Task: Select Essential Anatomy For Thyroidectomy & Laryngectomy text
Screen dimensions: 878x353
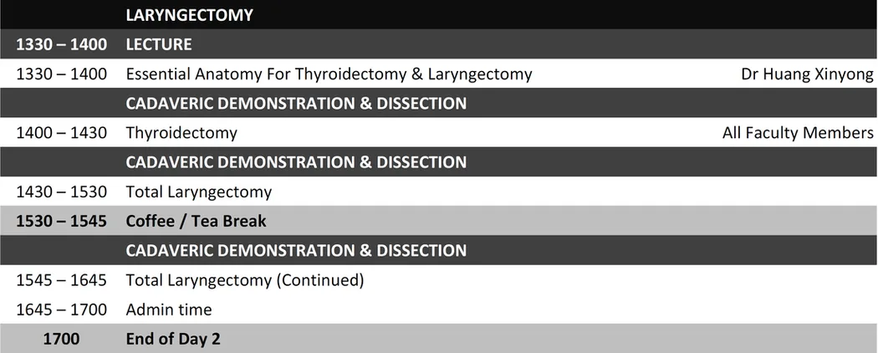Action: click(x=329, y=74)
